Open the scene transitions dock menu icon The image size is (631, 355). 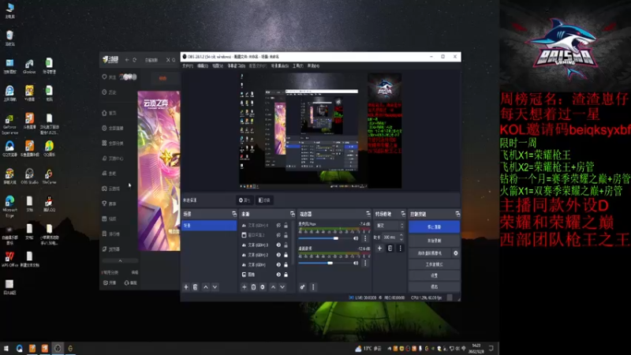click(x=403, y=214)
